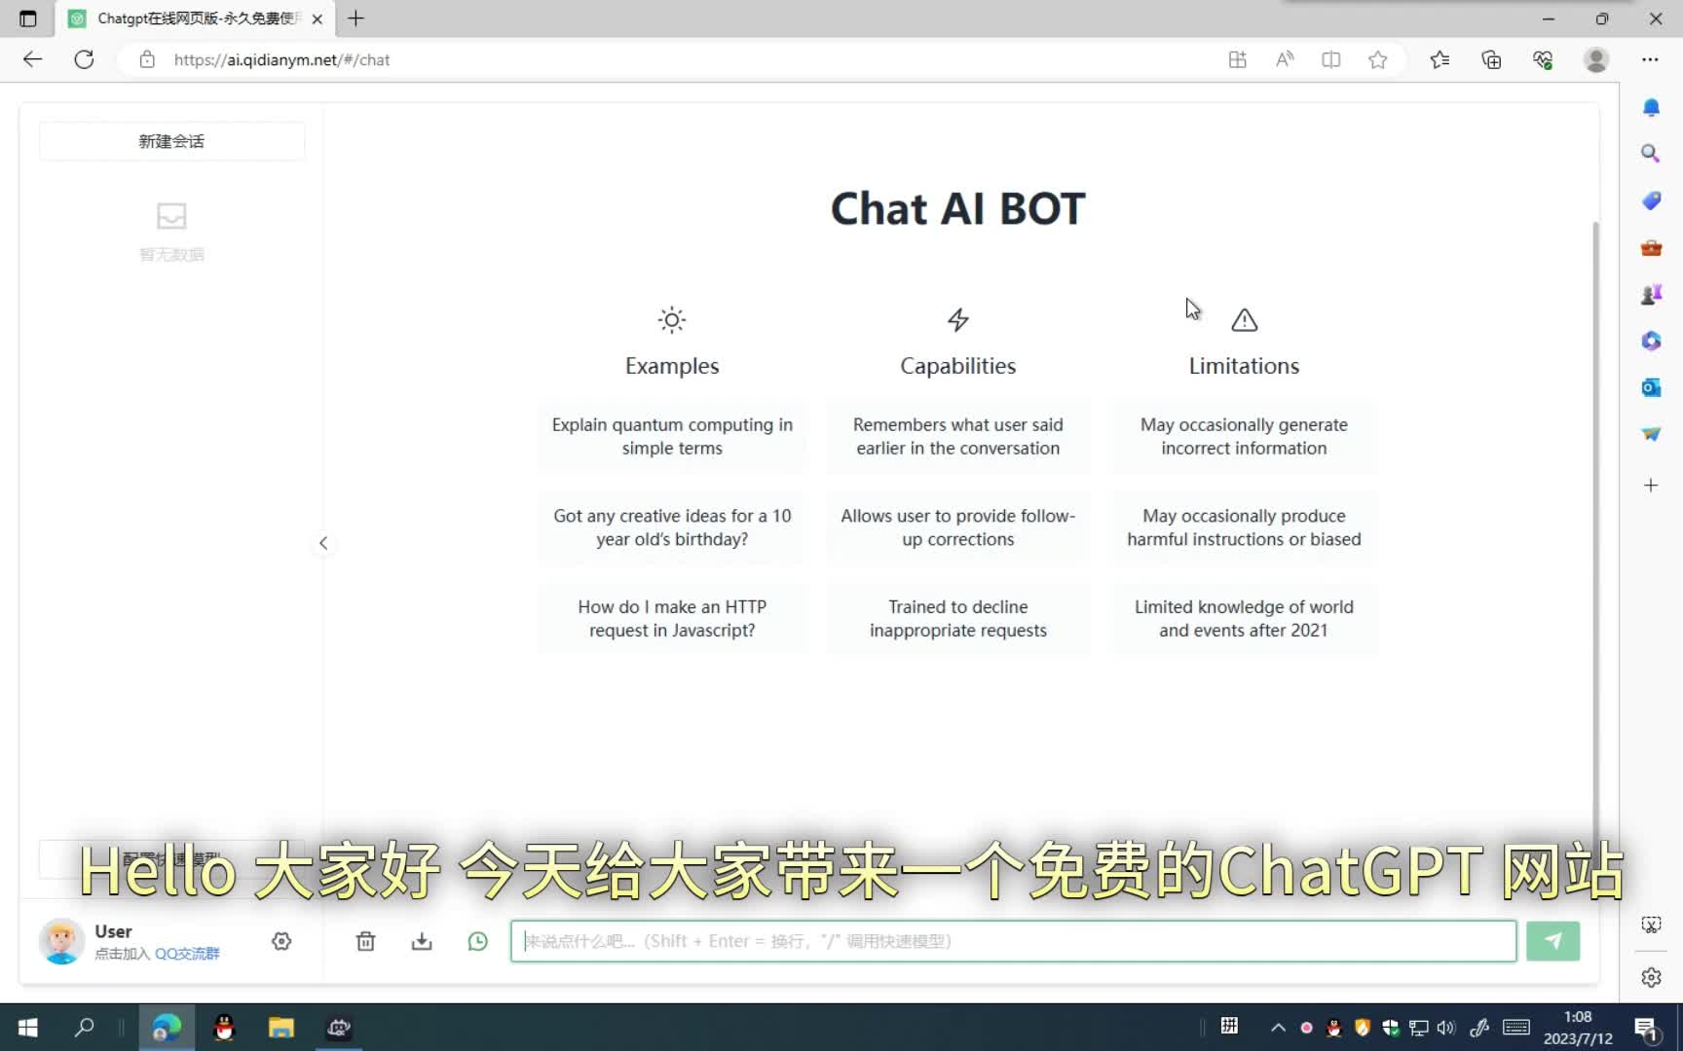This screenshot has height=1051, width=1683.
Task: Focus the chat message input field
Action: pyautogui.click(x=1014, y=941)
